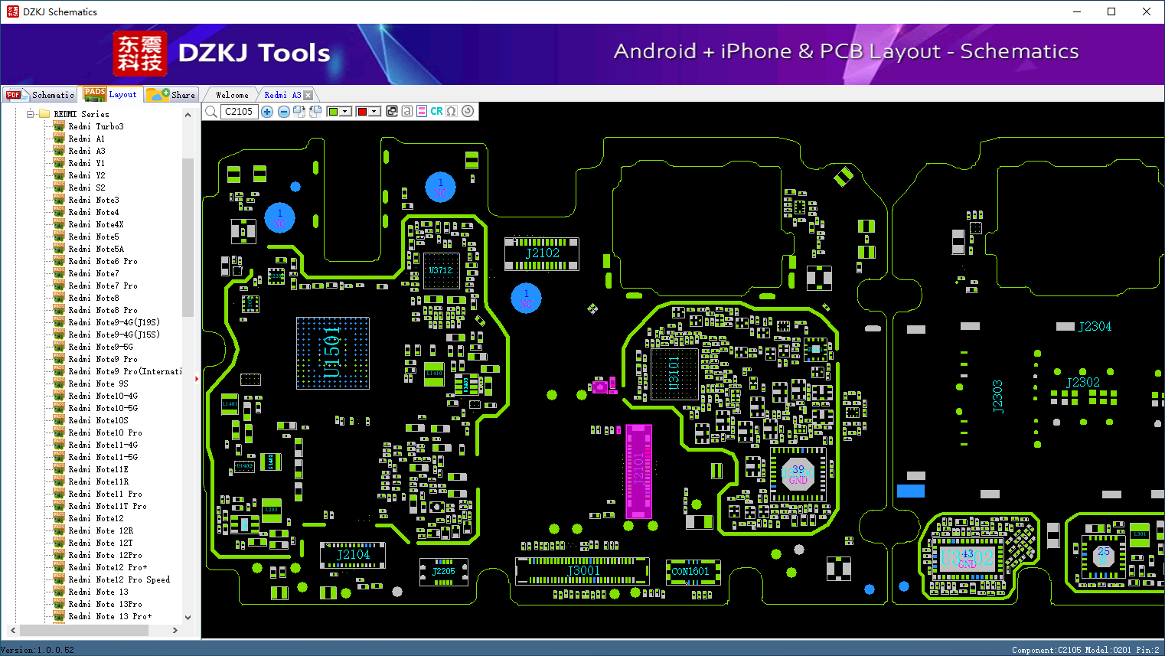The width and height of the screenshot is (1165, 656).
Task: Click the rotate counterclockwise pages icon
Action: pos(315,112)
